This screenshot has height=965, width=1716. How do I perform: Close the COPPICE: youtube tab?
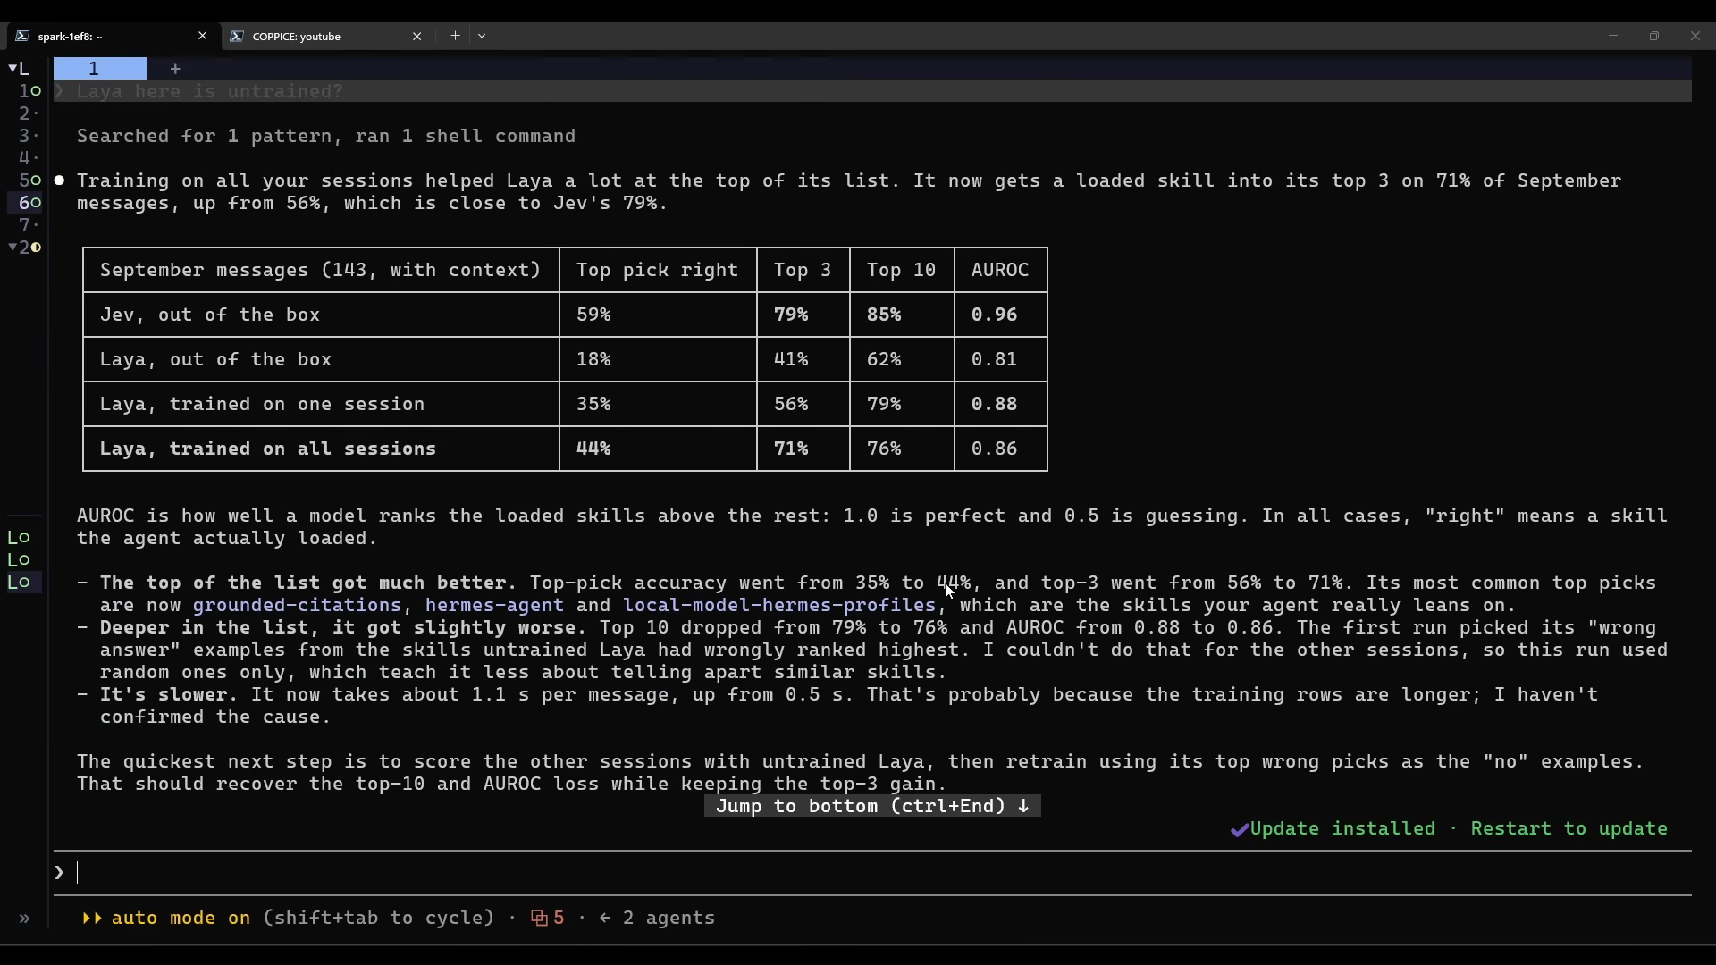coord(416,36)
